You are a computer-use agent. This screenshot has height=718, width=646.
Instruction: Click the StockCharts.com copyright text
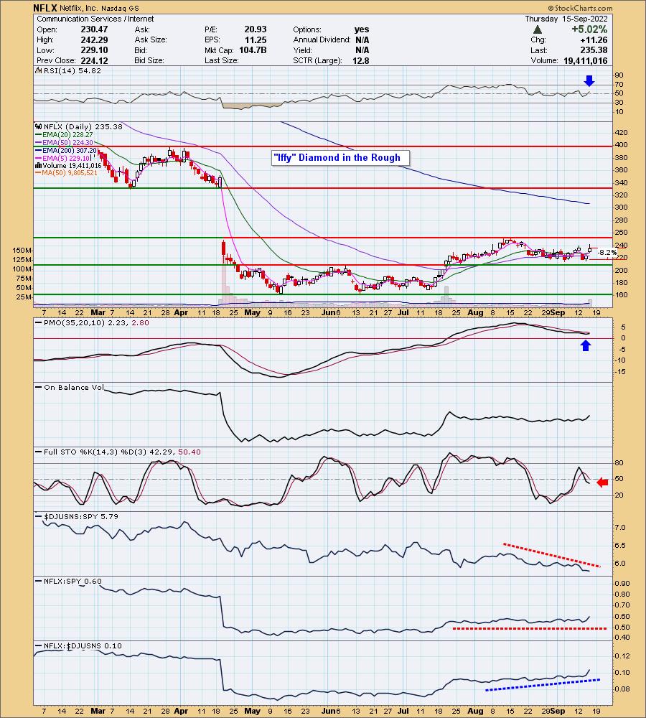click(580, 8)
